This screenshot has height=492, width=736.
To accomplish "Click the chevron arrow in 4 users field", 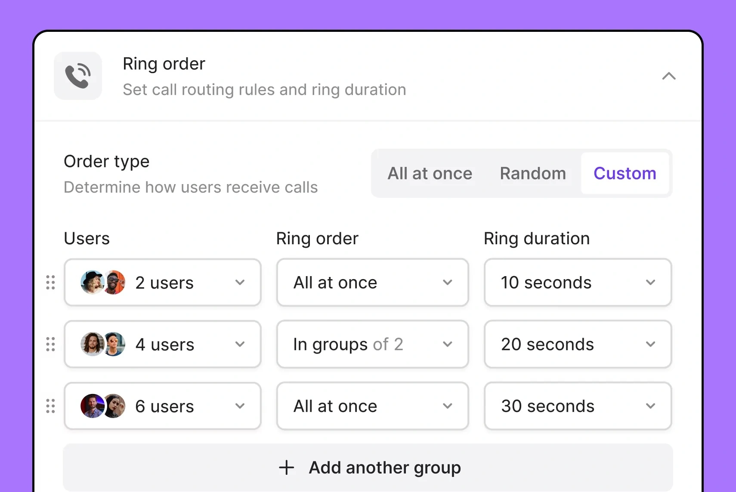I will coord(240,344).
